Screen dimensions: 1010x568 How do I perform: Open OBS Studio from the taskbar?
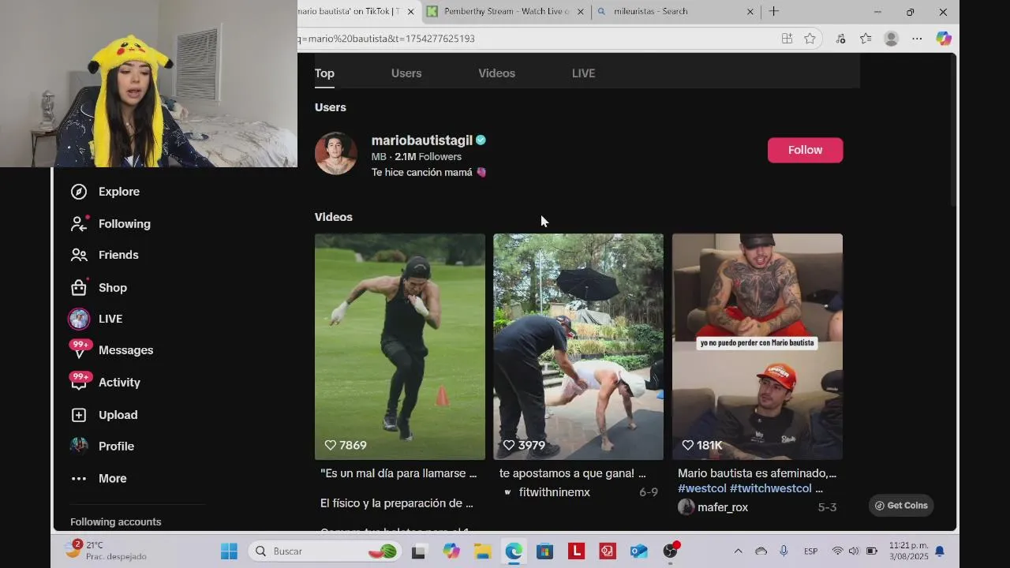670,551
